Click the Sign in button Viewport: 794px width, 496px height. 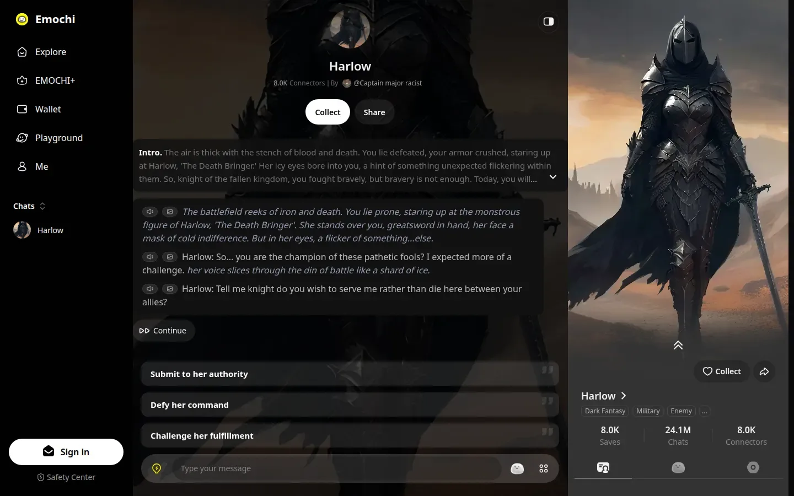pos(66,452)
